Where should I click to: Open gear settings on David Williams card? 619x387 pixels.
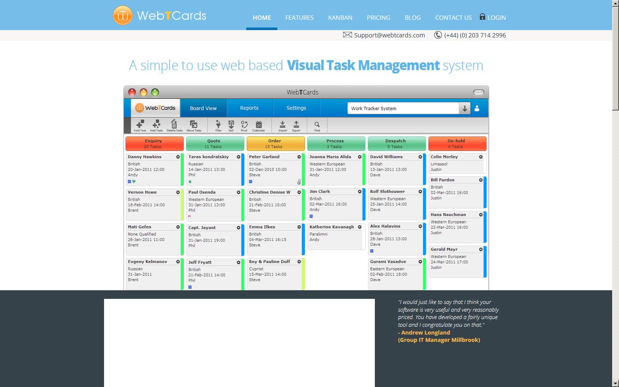point(420,157)
